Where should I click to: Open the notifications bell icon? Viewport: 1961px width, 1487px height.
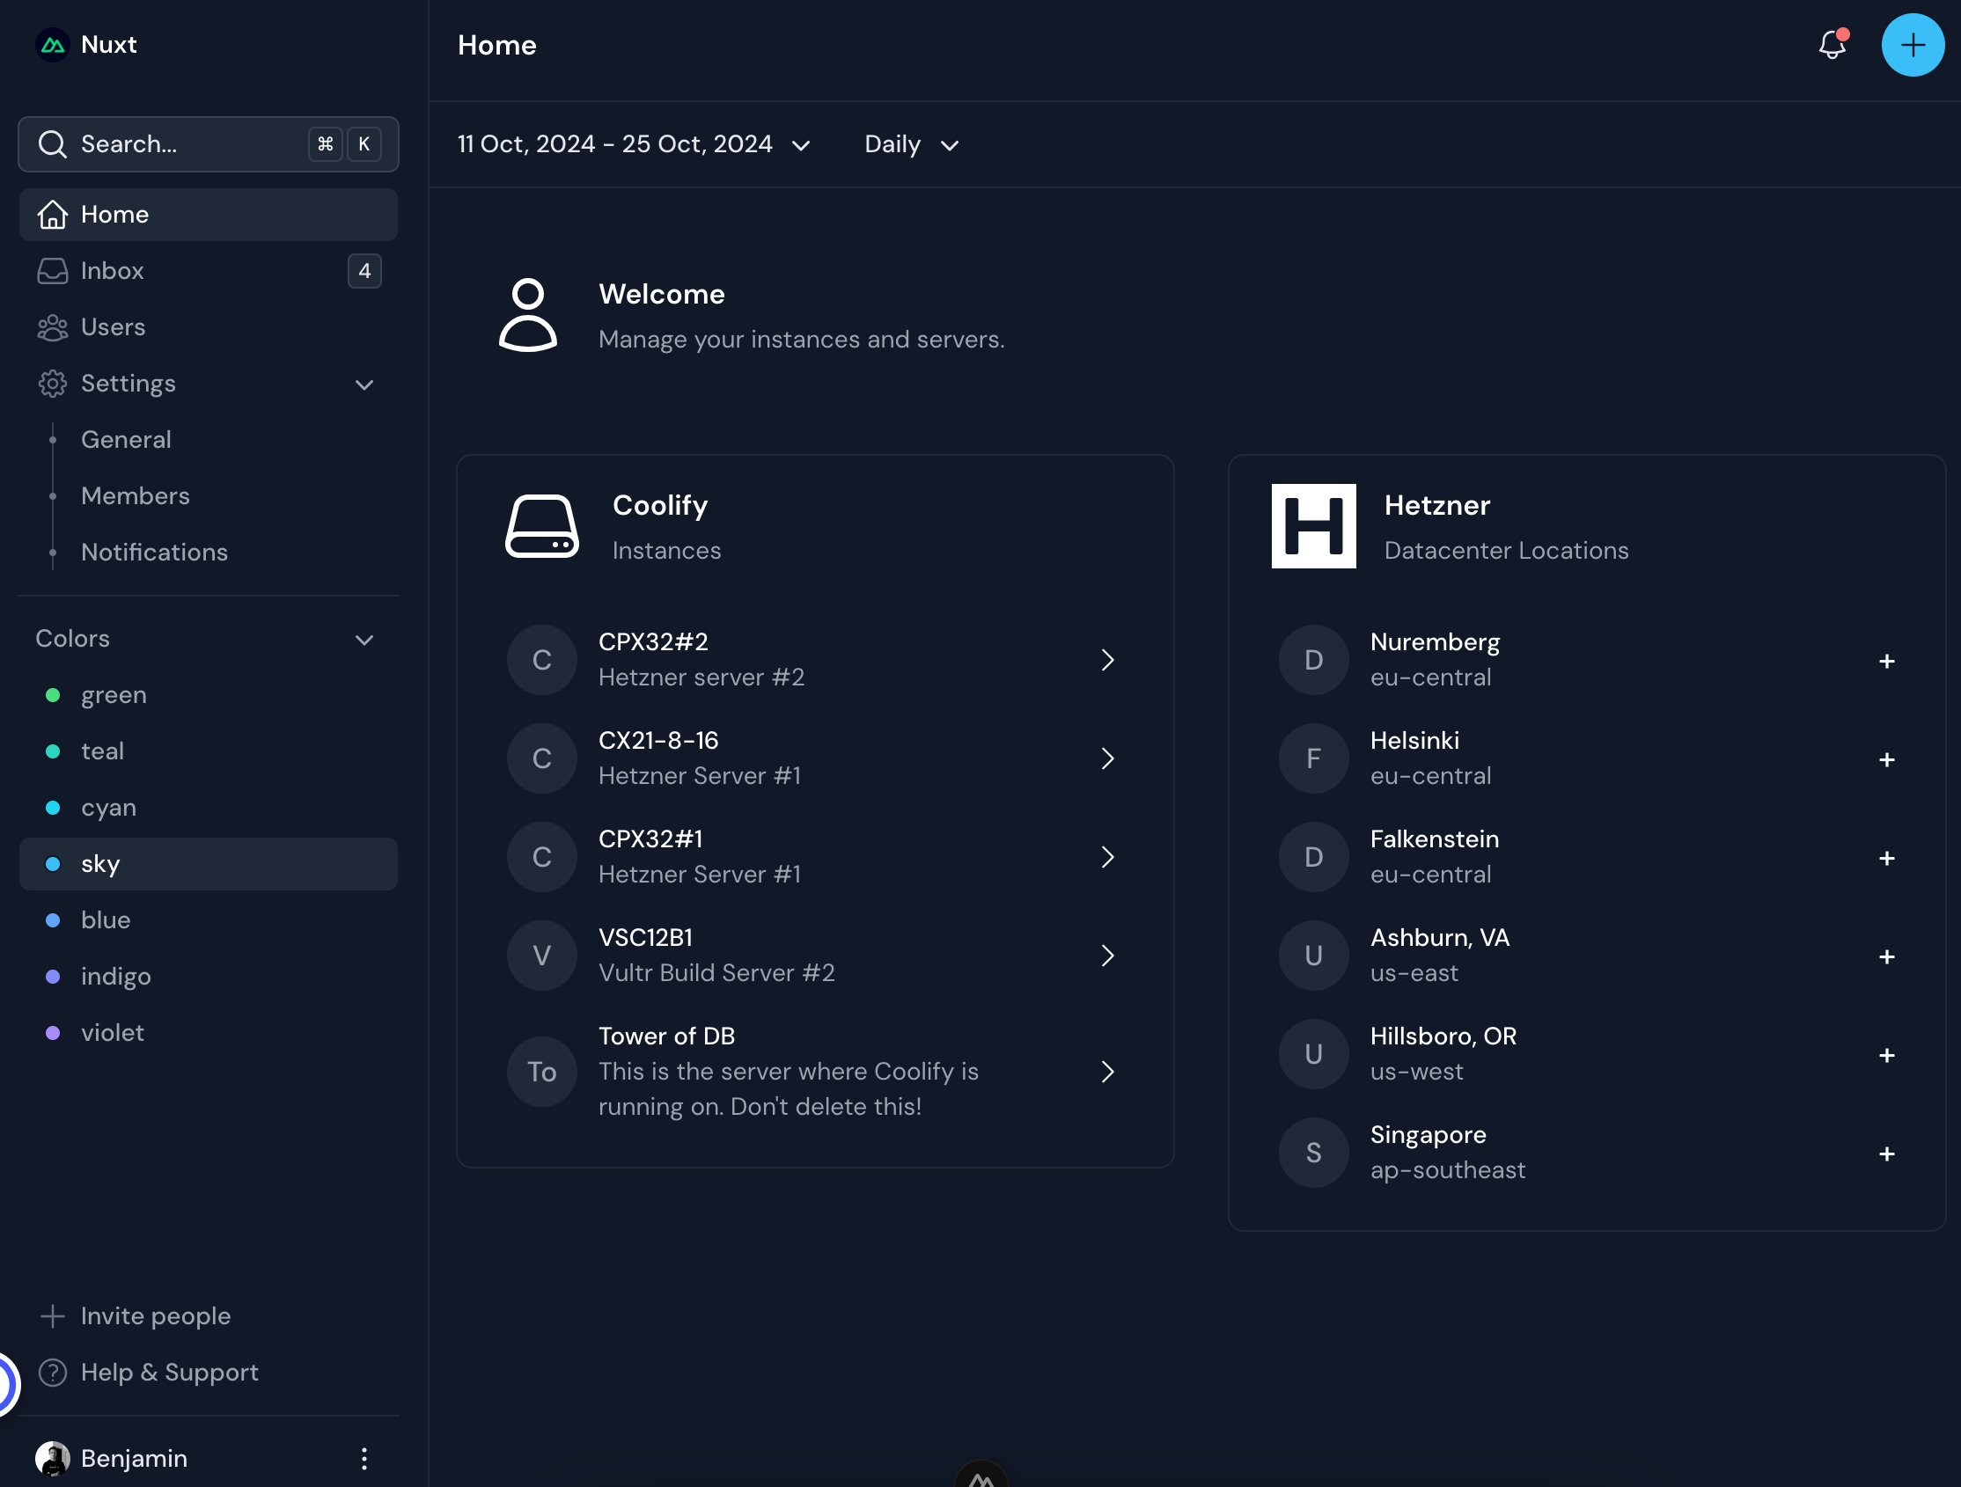(x=1832, y=44)
